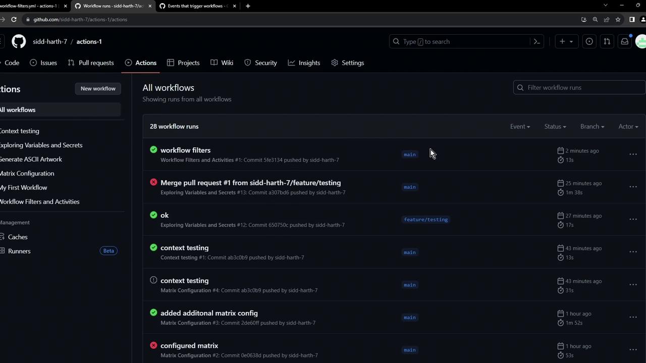Click the browser zoom magnifier icon
This screenshot has width=646, height=363.
point(595,19)
